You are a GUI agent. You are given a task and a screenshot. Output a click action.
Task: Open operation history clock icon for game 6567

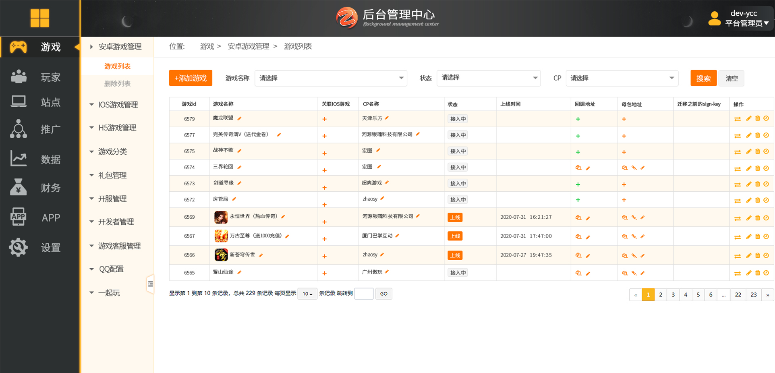coord(766,236)
